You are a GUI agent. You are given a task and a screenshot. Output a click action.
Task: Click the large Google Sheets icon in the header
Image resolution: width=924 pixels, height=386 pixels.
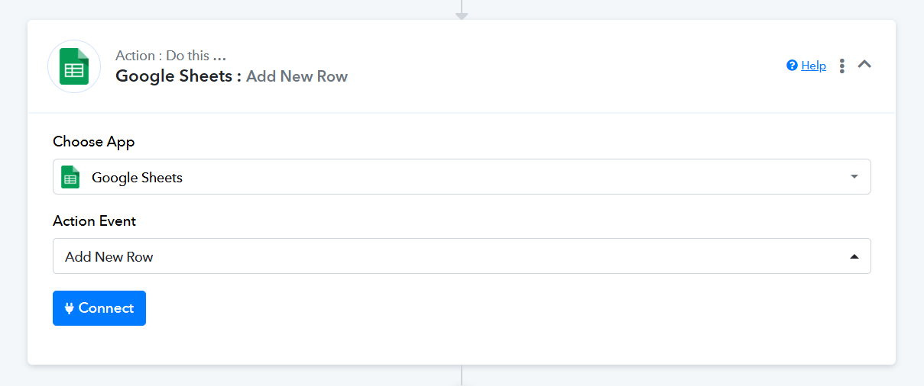point(74,66)
